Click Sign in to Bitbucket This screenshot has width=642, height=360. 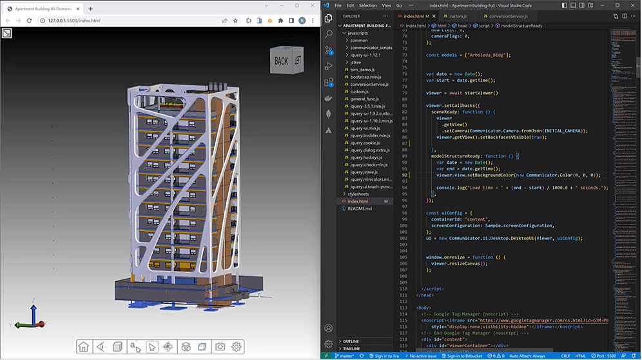tap(463, 355)
